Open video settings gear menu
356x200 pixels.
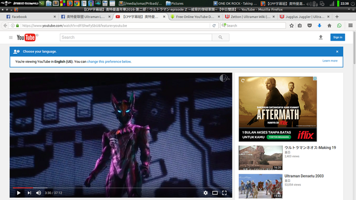[x=205, y=193]
